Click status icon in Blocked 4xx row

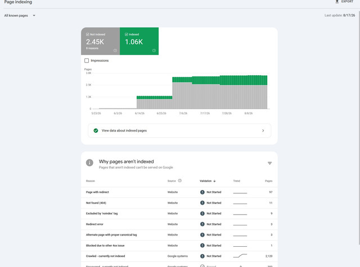202,246
